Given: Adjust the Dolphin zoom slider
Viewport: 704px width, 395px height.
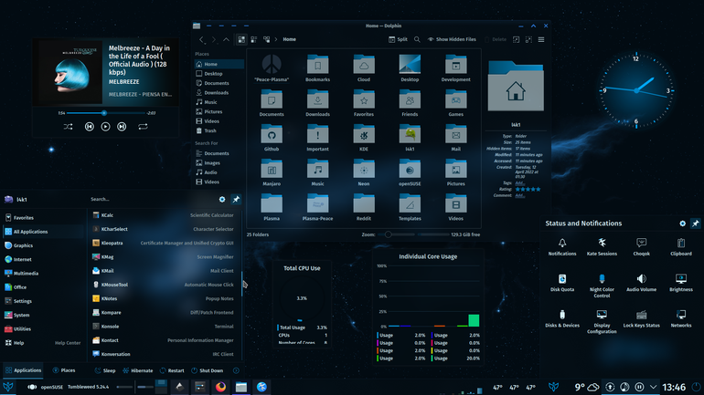Looking at the screenshot, I should pos(388,234).
